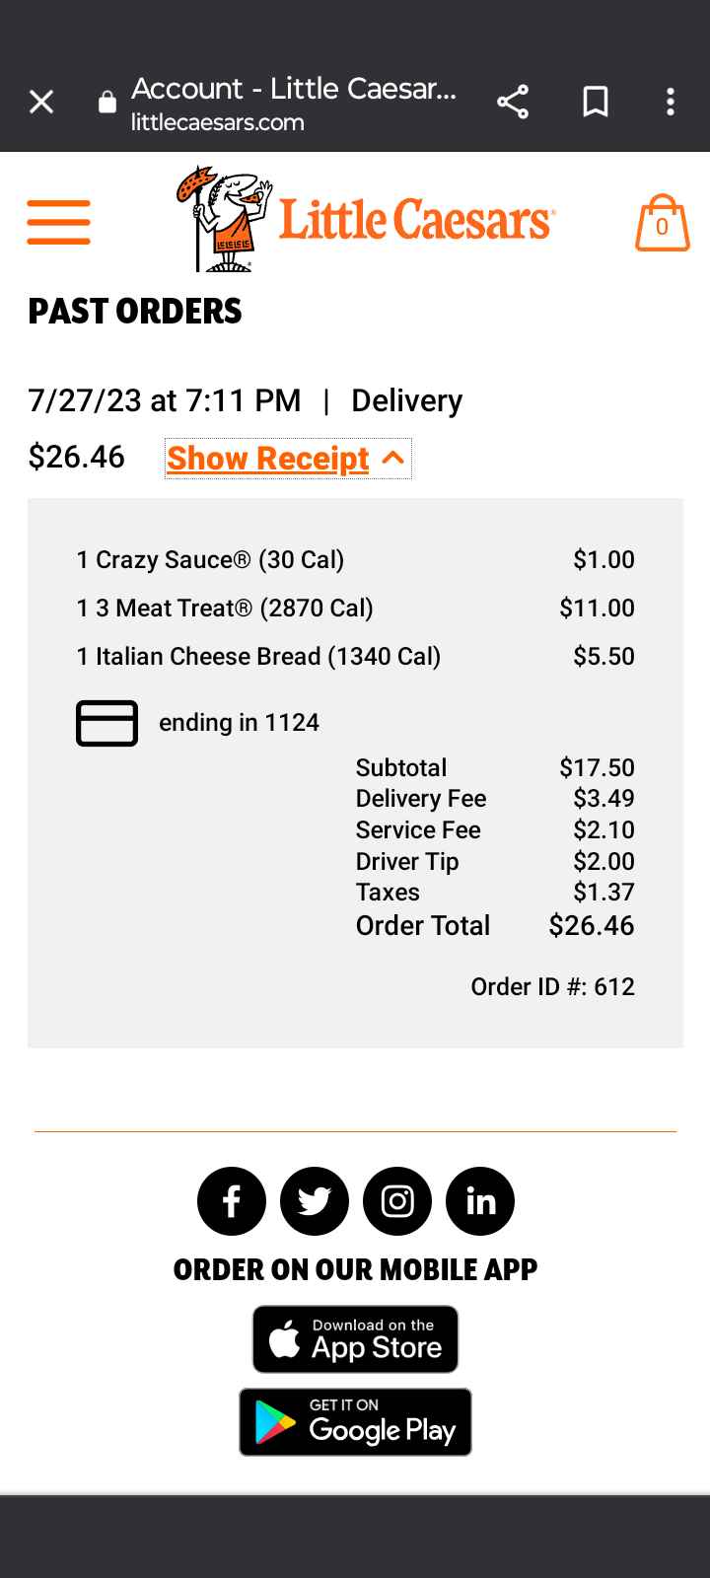Open the hamburger navigation menu
The height and width of the screenshot is (1578, 710).
[x=59, y=222]
